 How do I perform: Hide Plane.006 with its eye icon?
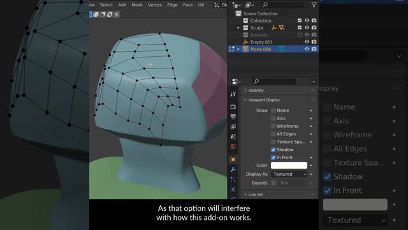(307, 49)
